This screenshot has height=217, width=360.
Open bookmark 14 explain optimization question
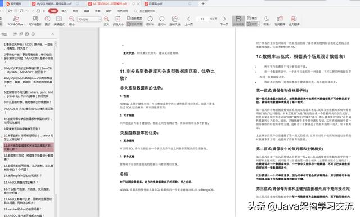(x=23, y=176)
